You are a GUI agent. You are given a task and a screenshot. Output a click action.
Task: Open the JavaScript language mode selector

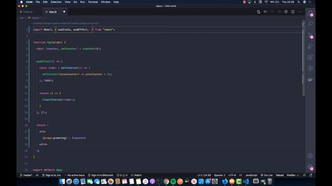pos(251,175)
